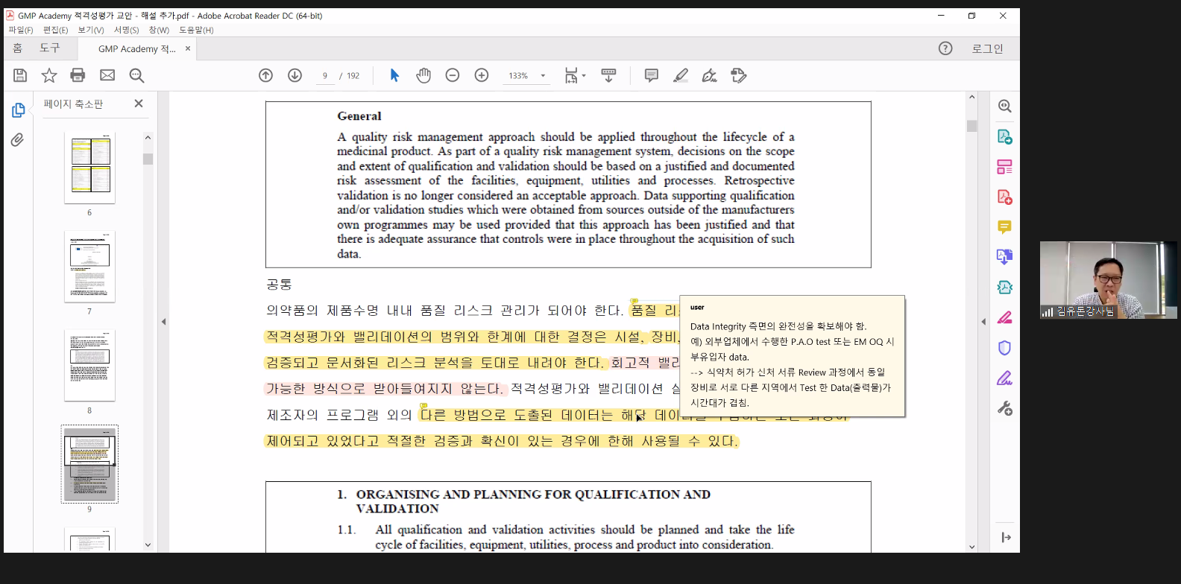
Task: Activate the hand pan tool
Action: 423,75
